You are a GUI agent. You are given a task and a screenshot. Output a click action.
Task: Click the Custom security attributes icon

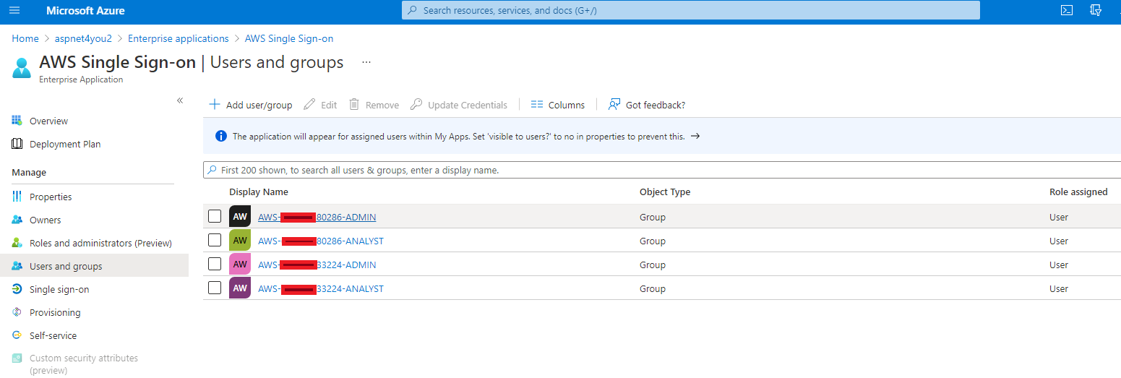click(17, 358)
